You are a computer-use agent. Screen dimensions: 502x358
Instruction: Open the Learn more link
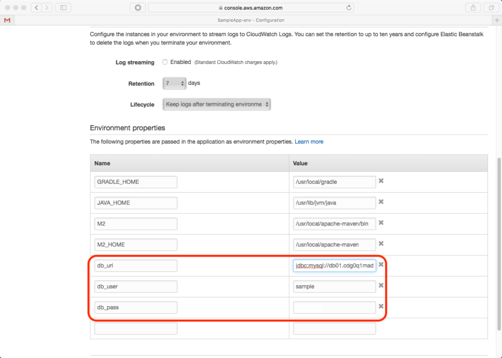point(309,141)
